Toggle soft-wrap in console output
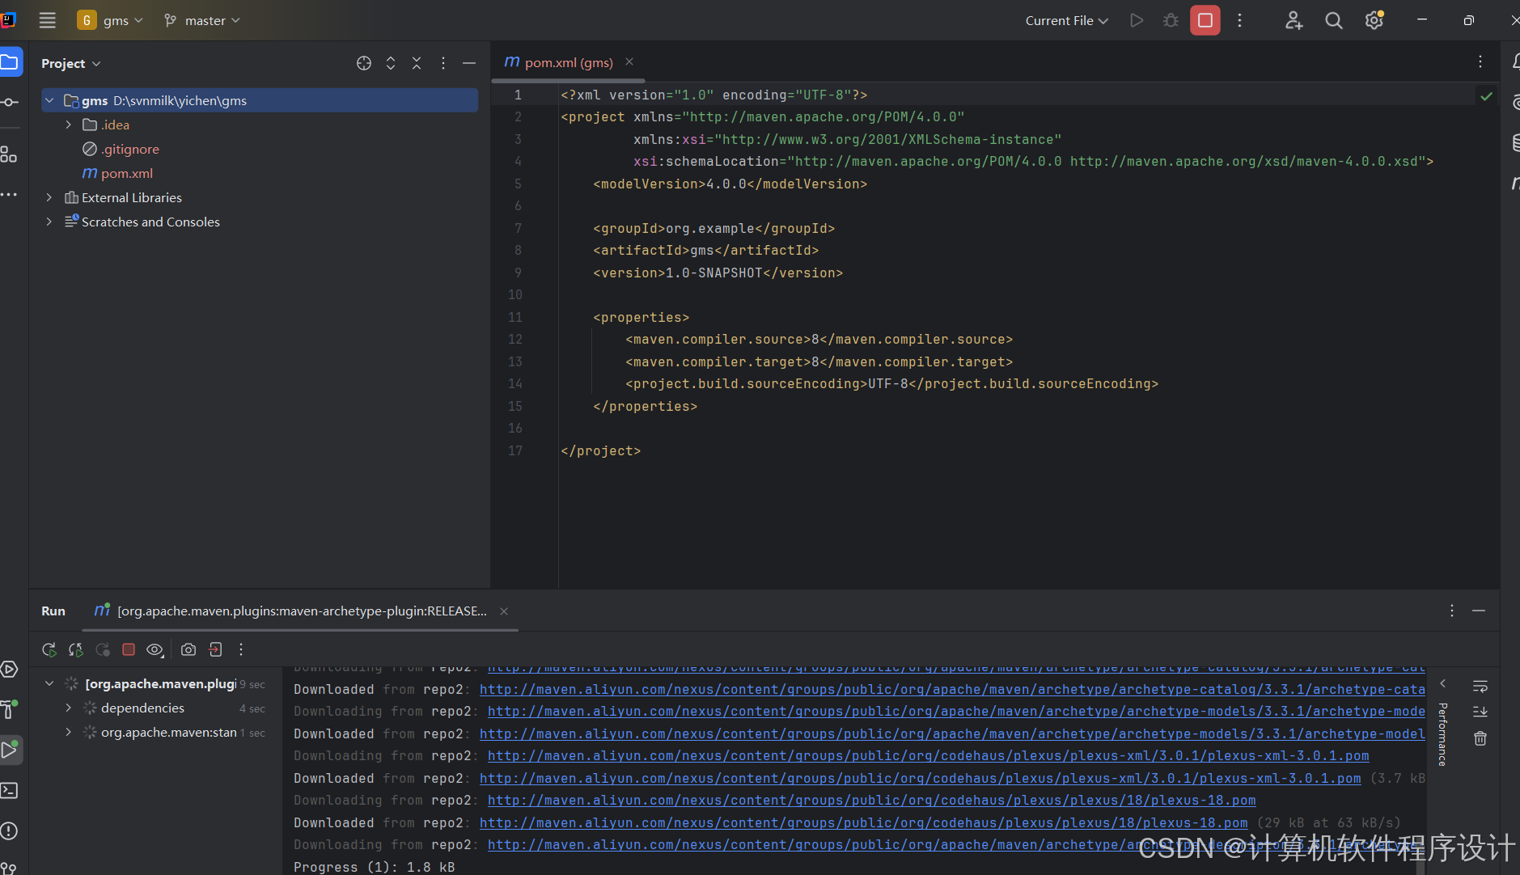Viewport: 1520px width, 875px height. pos(1480,687)
